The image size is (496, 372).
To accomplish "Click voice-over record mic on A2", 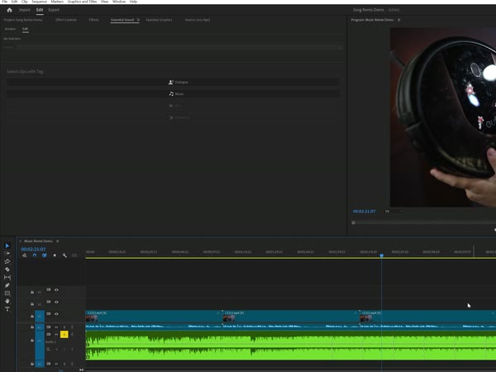I will (x=72, y=334).
